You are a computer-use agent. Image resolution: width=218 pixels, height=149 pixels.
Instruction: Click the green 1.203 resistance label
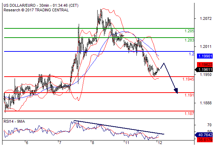point(189,40)
